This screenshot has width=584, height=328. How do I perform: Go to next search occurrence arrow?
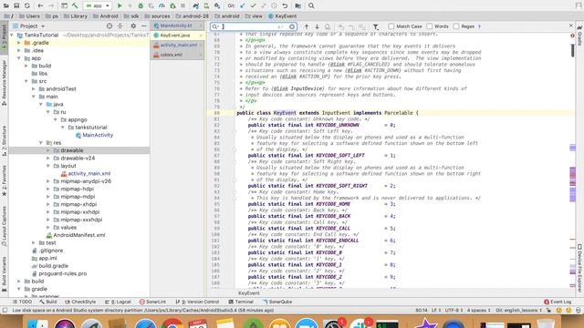[317, 26]
